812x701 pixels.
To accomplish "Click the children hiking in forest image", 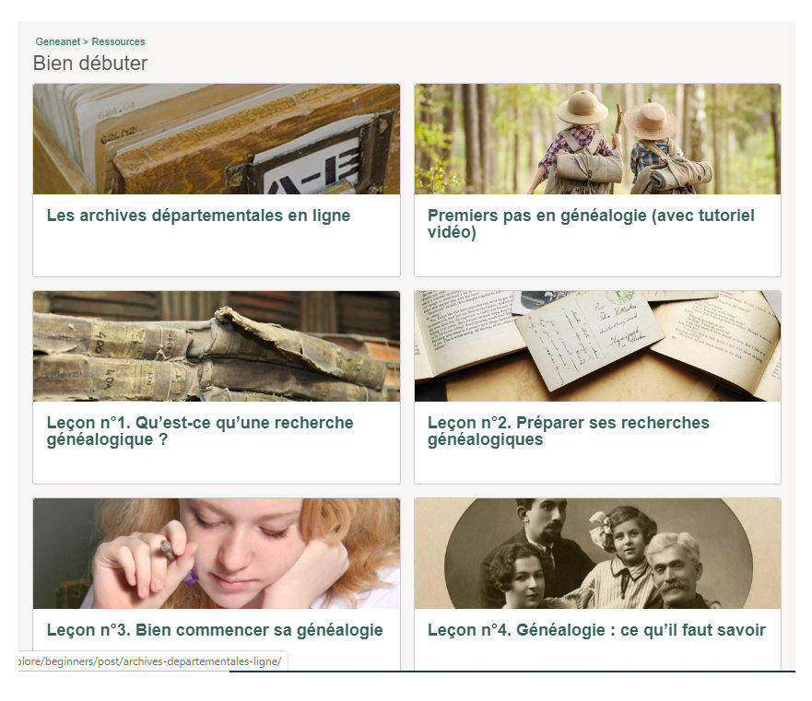I will tap(597, 139).
